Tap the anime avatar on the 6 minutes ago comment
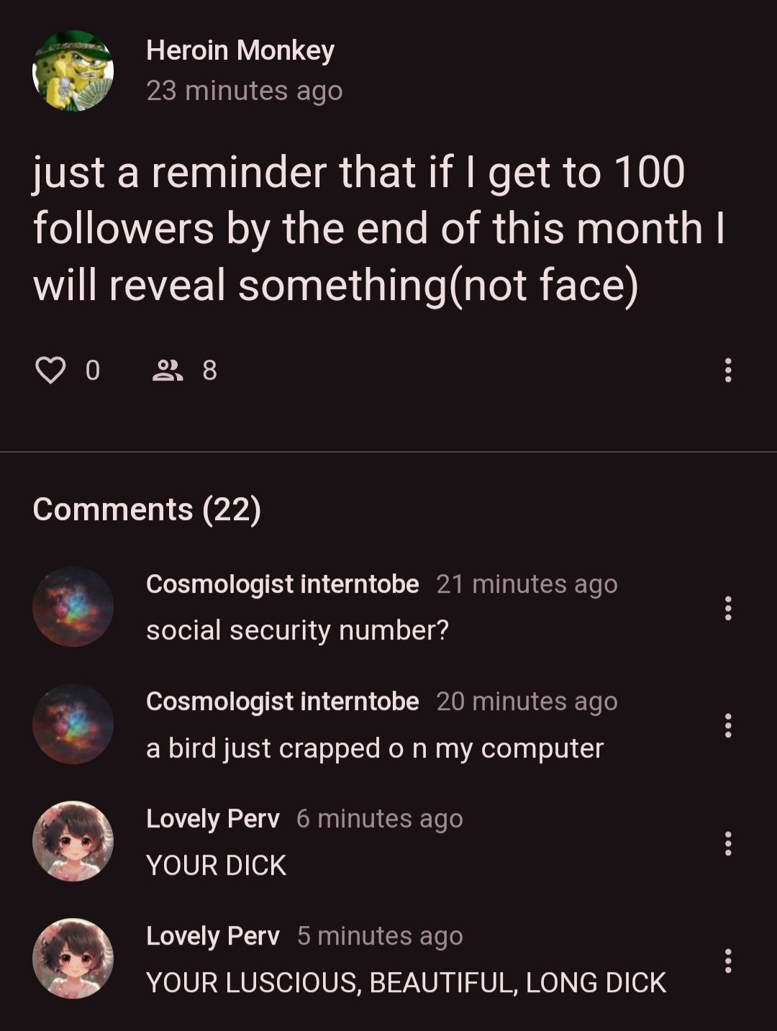This screenshot has width=777, height=1031. [73, 841]
